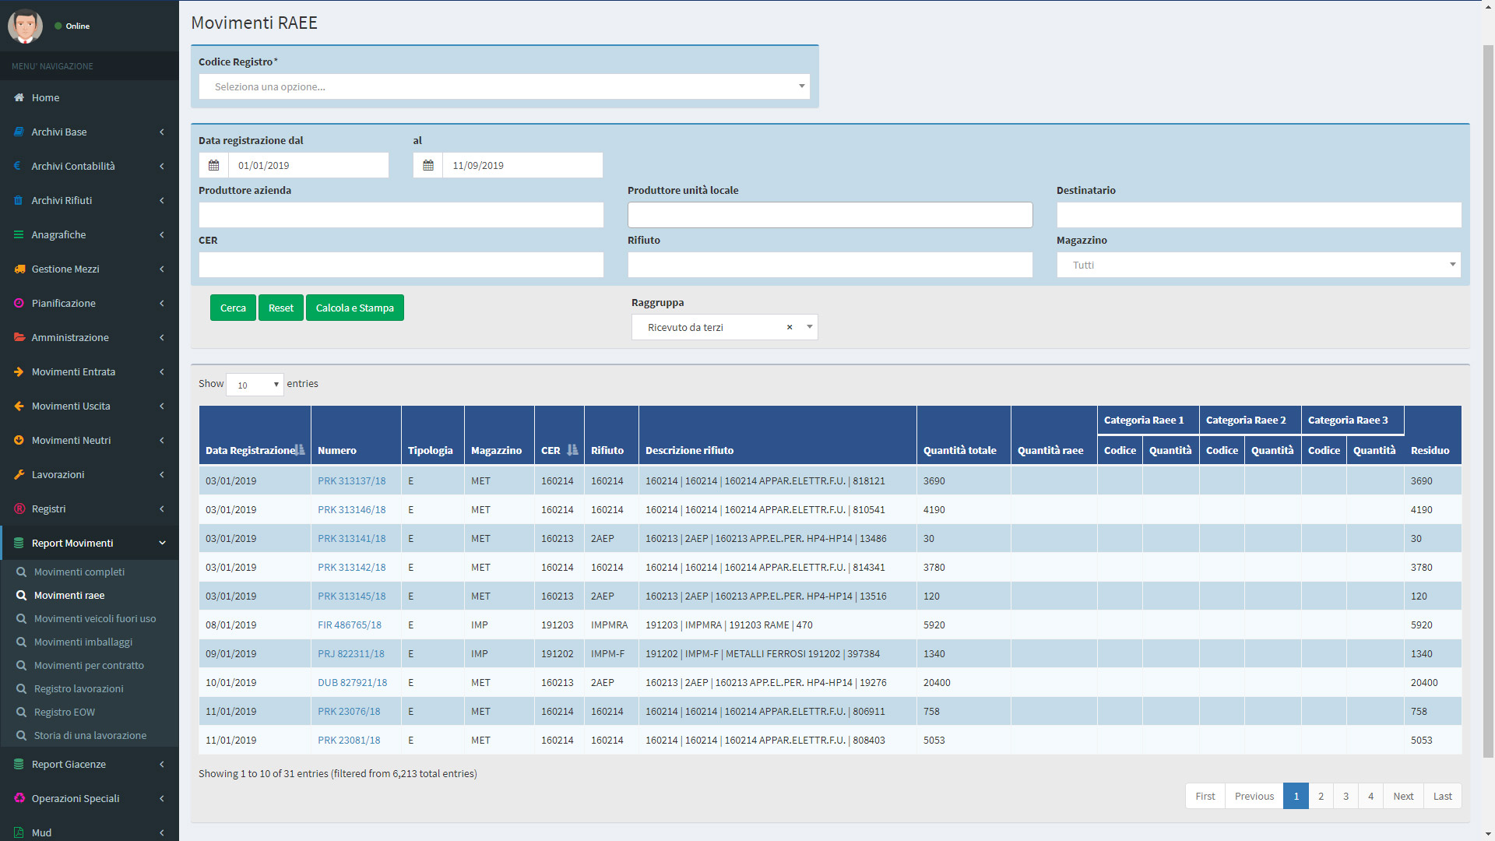Open Movimenti per contratto item
The image size is (1495, 841).
click(89, 665)
